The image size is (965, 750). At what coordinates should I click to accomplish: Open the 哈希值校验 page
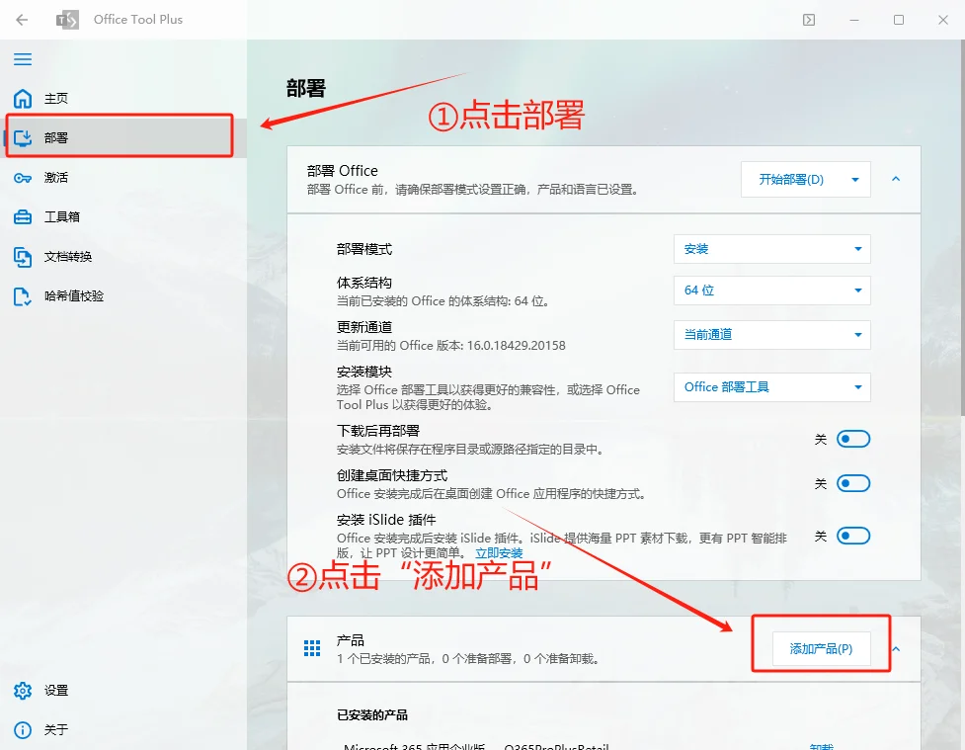click(x=123, y=296)
